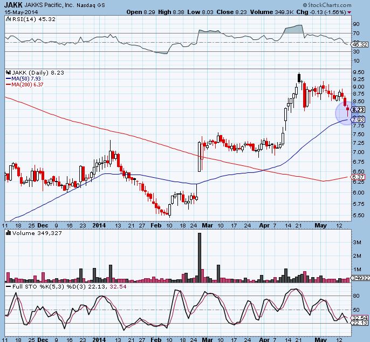Click the Feb date label under the price chart
Image resolution: width=370 pixels, height=342 pixels.
[156, 225]
